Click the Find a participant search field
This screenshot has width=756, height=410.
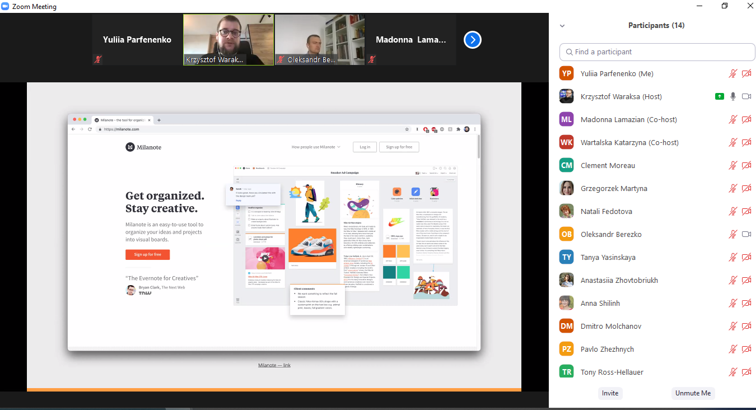657,52
